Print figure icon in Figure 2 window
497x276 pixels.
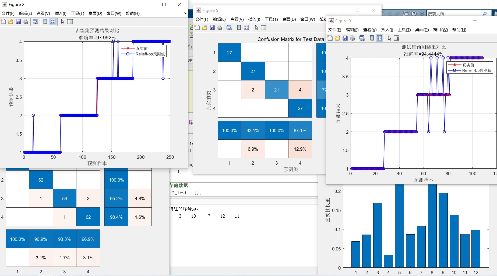click(x=26, y=22)
